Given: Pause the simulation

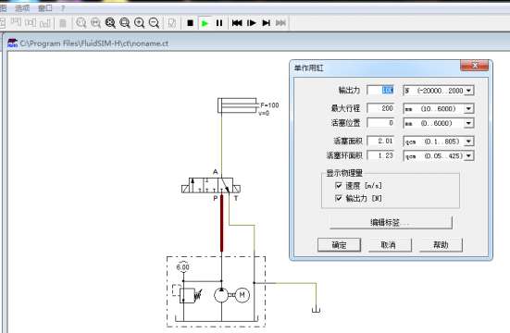Looking at the screenshot, I should point(219,23).
